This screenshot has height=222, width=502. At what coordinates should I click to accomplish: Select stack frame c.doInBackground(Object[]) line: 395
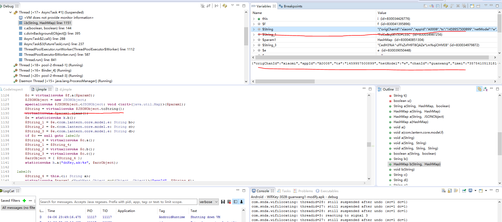click(x=52, y=34)
